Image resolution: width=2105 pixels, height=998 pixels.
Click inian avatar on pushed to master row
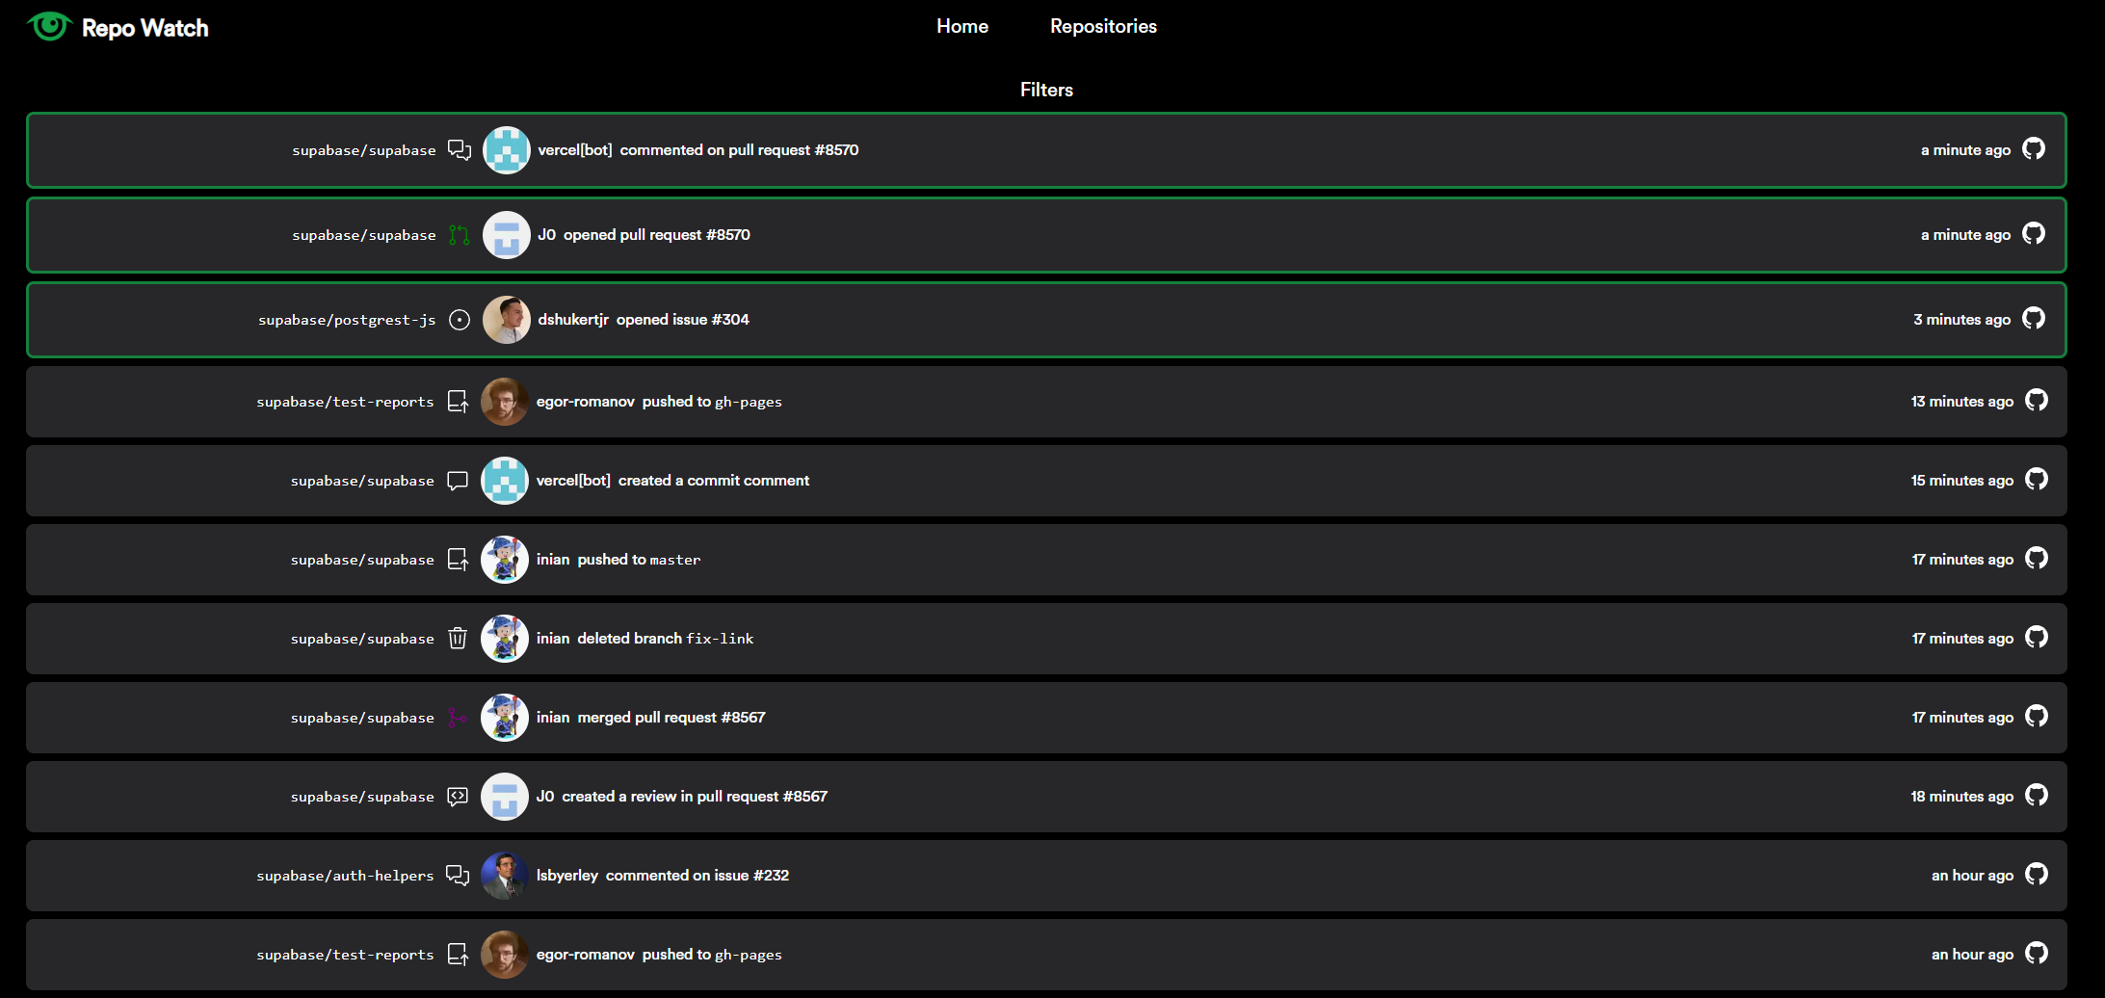pyautogui.click(x=505, y=560)
